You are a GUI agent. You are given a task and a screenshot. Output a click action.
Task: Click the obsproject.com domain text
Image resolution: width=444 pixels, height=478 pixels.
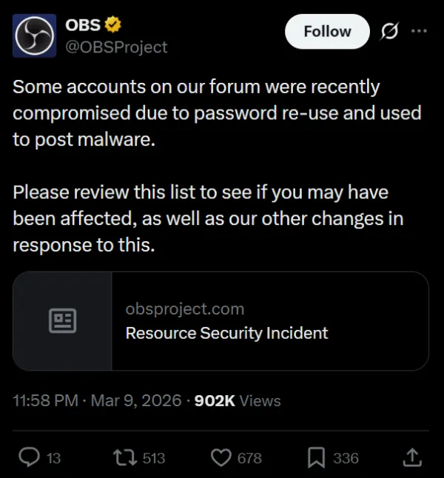[x=185, y=309]
